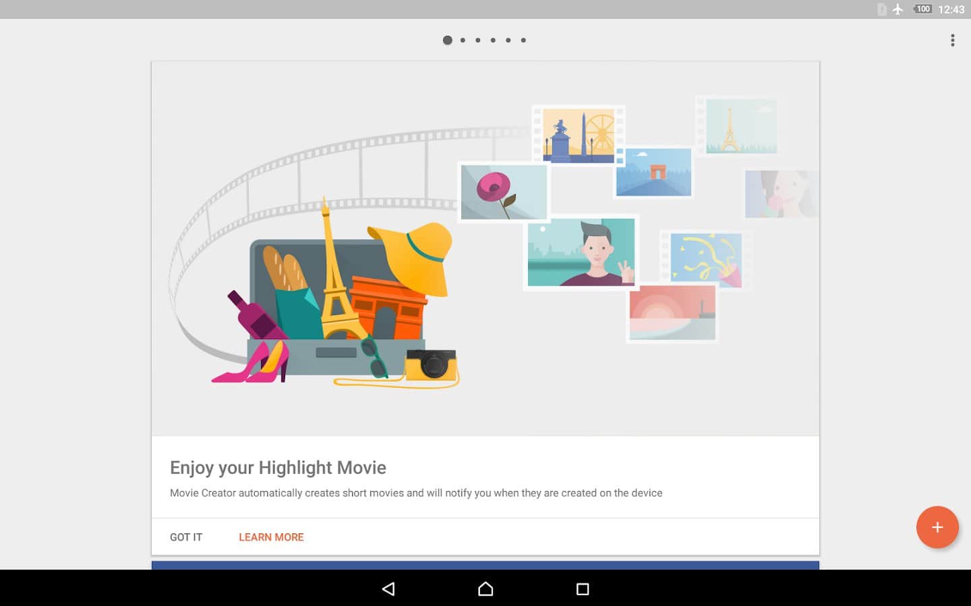Jump to the second page indicator dot
The image size is (971, 606).
point(463,40)
